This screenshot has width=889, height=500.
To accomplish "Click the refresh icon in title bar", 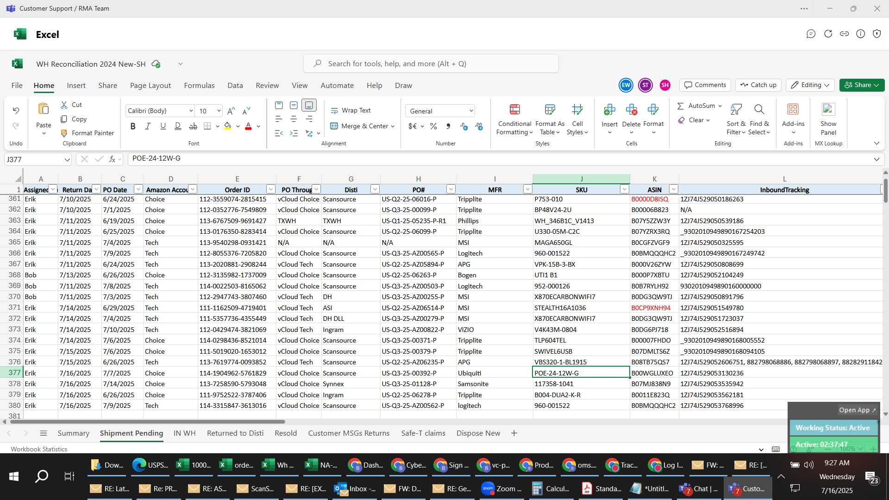I will click(x=828, y=34).
